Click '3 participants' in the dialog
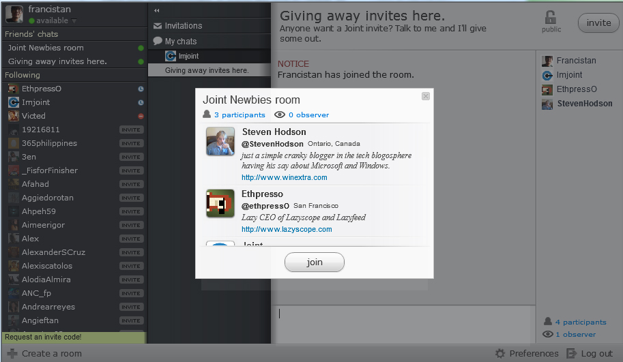 [240, 115]
